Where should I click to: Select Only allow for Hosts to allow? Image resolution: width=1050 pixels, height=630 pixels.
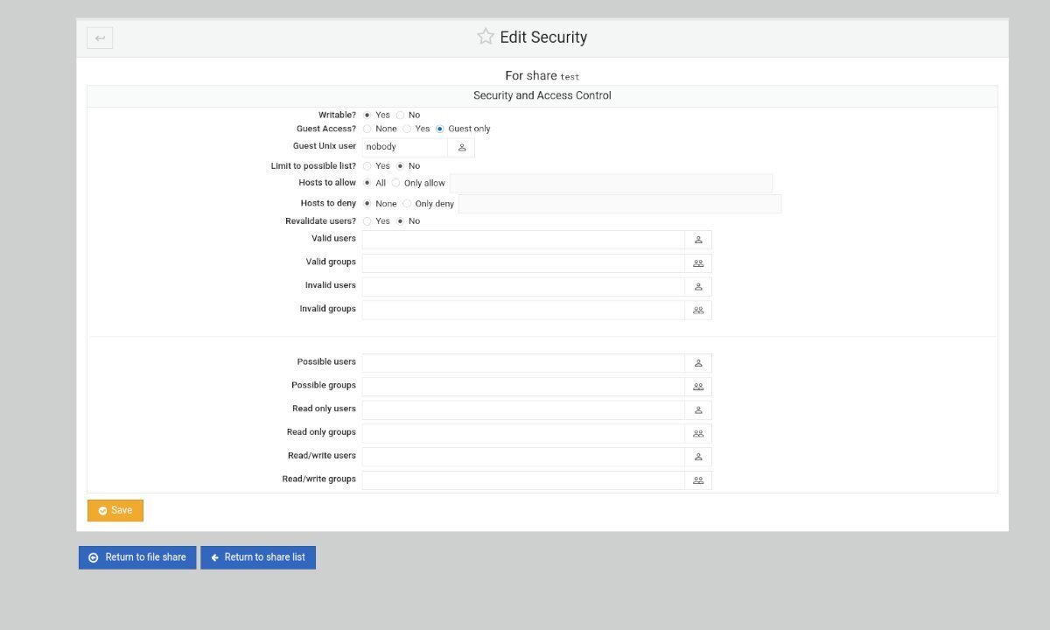(396, 184)
